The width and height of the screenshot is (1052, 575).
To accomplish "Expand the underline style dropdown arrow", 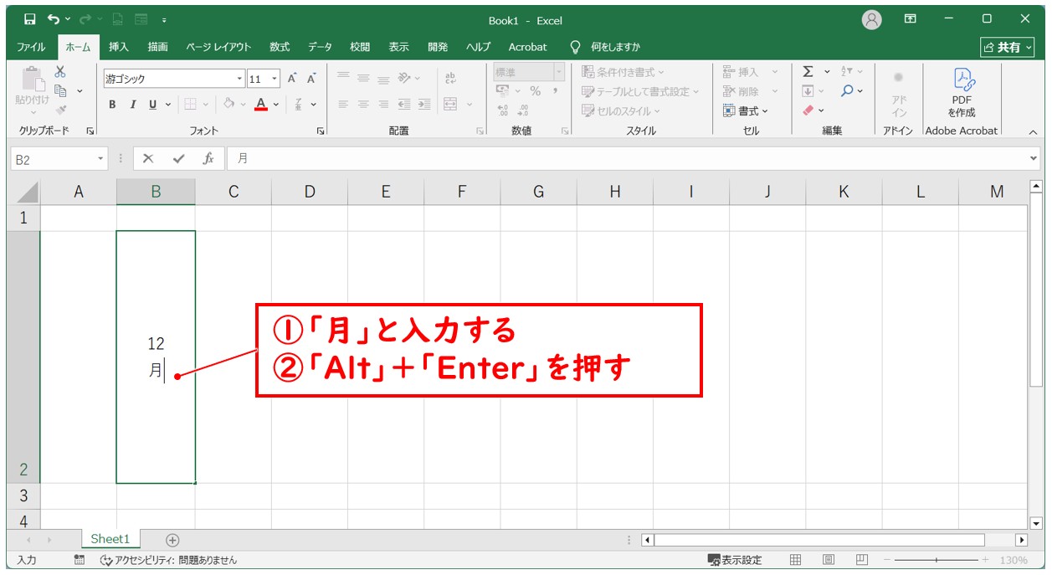I will [168, 105].
